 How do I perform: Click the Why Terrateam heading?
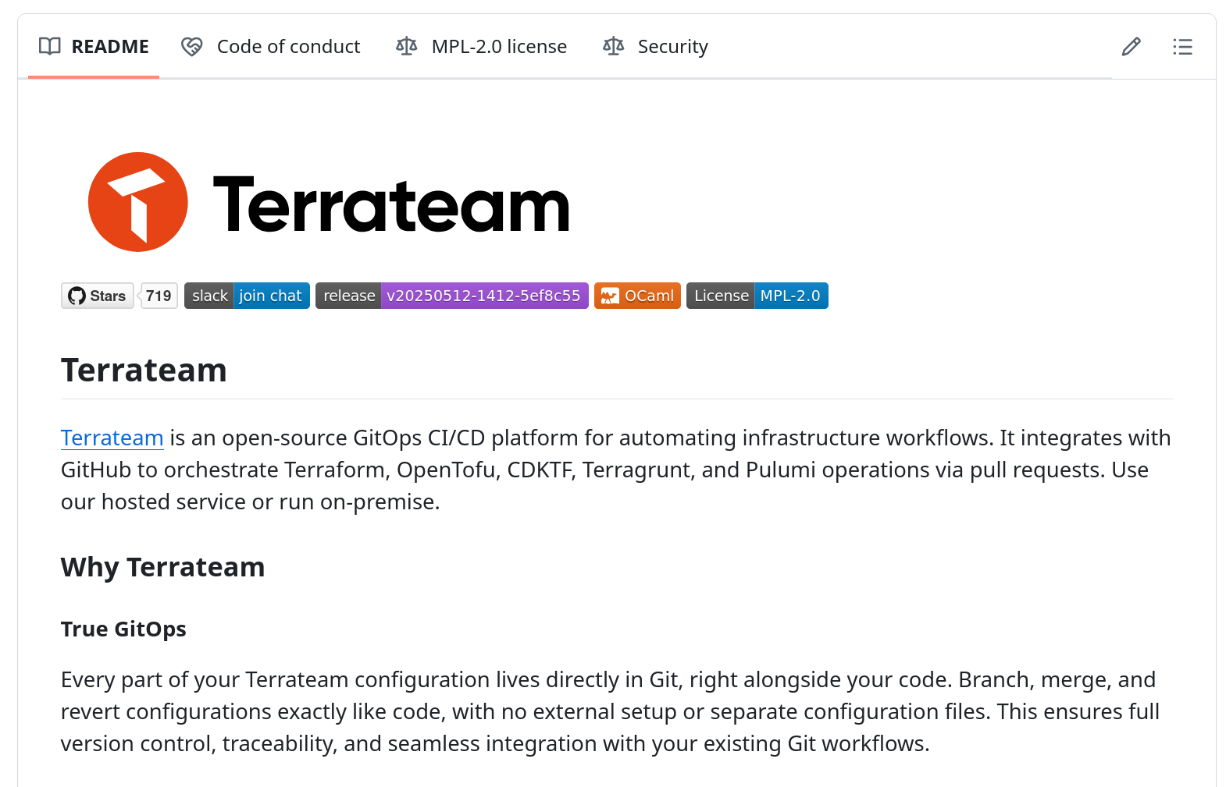click(x=163, y=567)
